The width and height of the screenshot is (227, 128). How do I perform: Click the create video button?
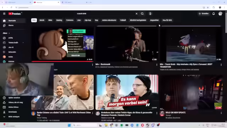click(x=204, y=14)
